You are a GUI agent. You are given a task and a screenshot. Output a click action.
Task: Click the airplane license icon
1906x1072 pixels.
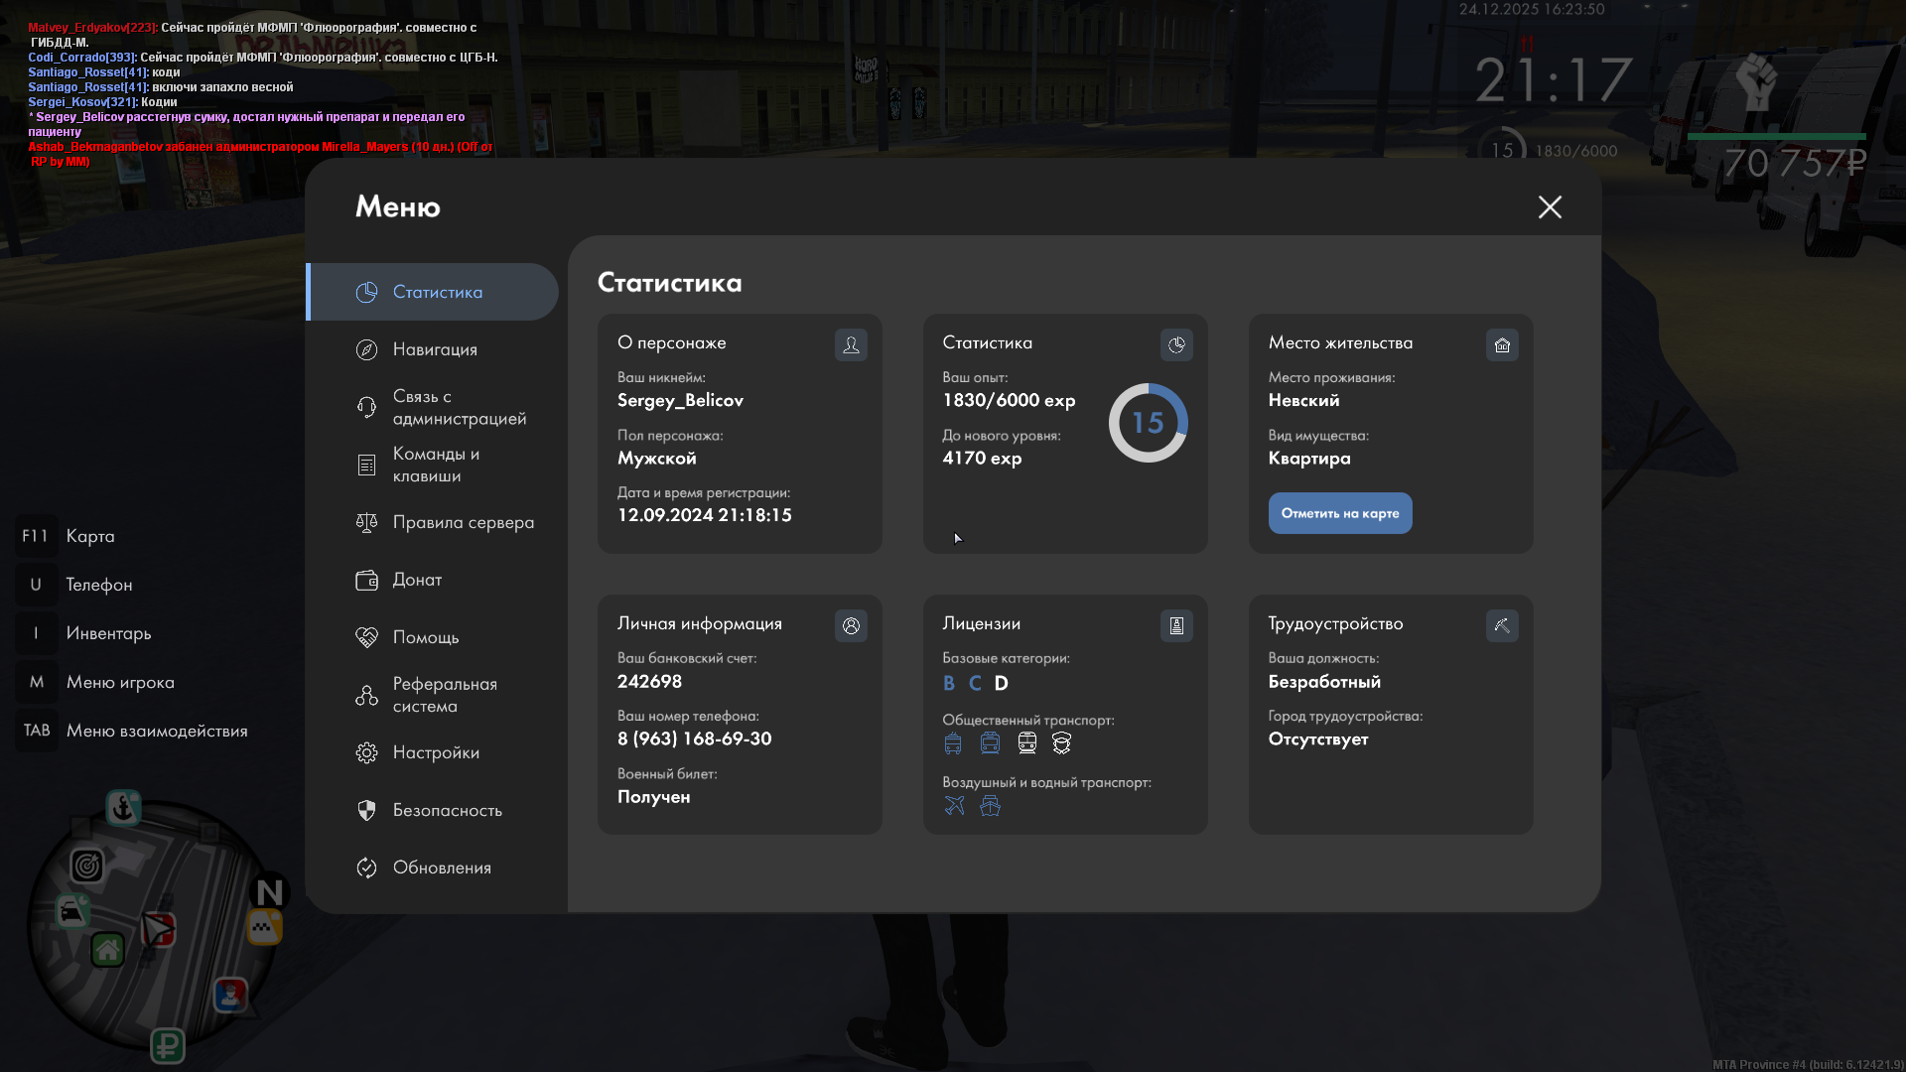tap(954, 805)
